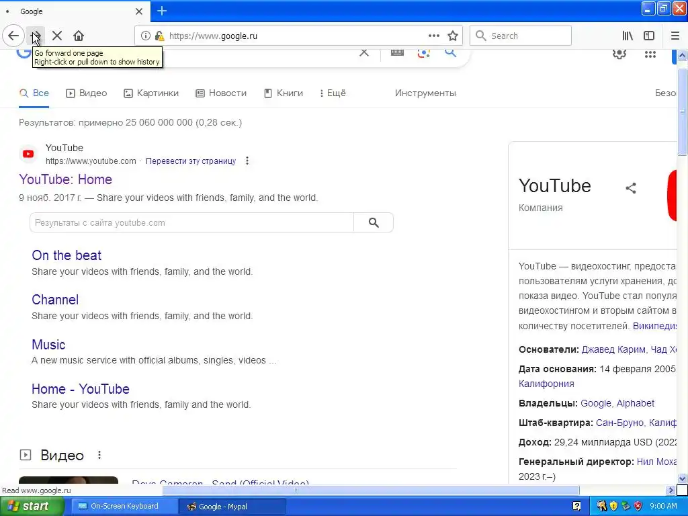Expand the Ещё more menu
This screenshot has width=688, height=516.
(x=333, y=93)
